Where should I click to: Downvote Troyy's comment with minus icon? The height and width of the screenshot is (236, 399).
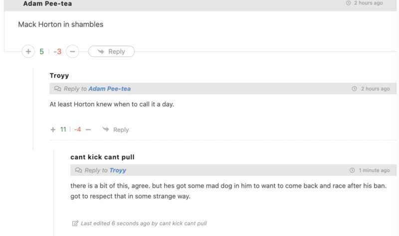(x=88, y=130)
